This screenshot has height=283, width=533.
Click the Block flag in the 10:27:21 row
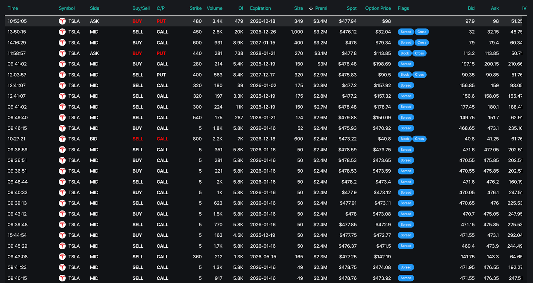tap(405, 139)
